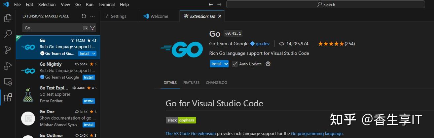Expand Install dropdown for Go in sidebar list

(94, 53)
